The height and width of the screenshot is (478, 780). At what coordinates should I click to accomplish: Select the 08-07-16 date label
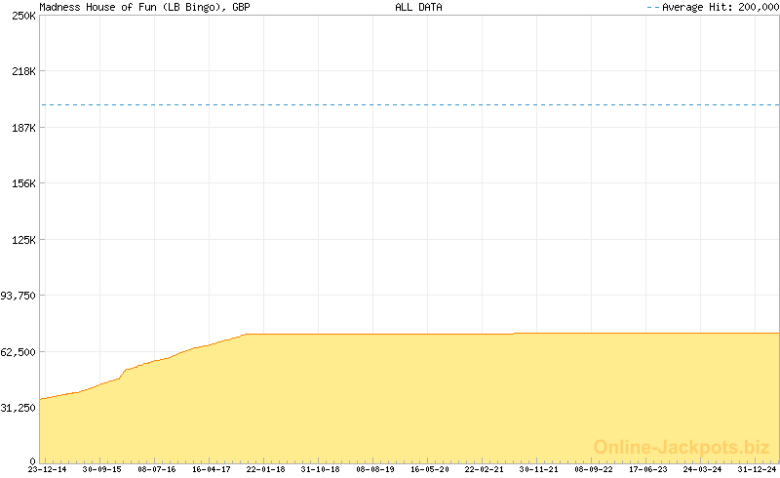pyautogui.click(x=156, y=469)
